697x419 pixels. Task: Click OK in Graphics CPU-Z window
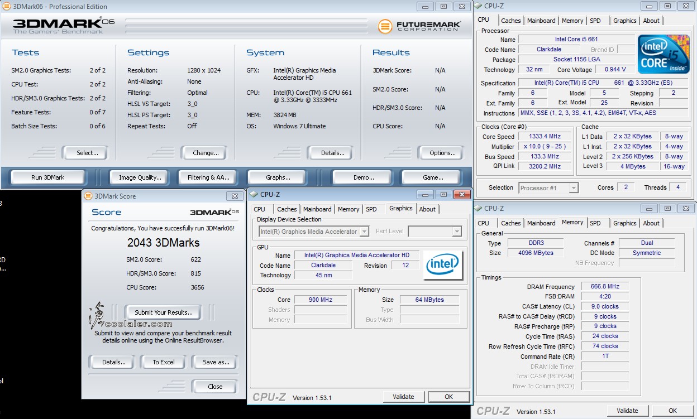(x=448, y=397)
